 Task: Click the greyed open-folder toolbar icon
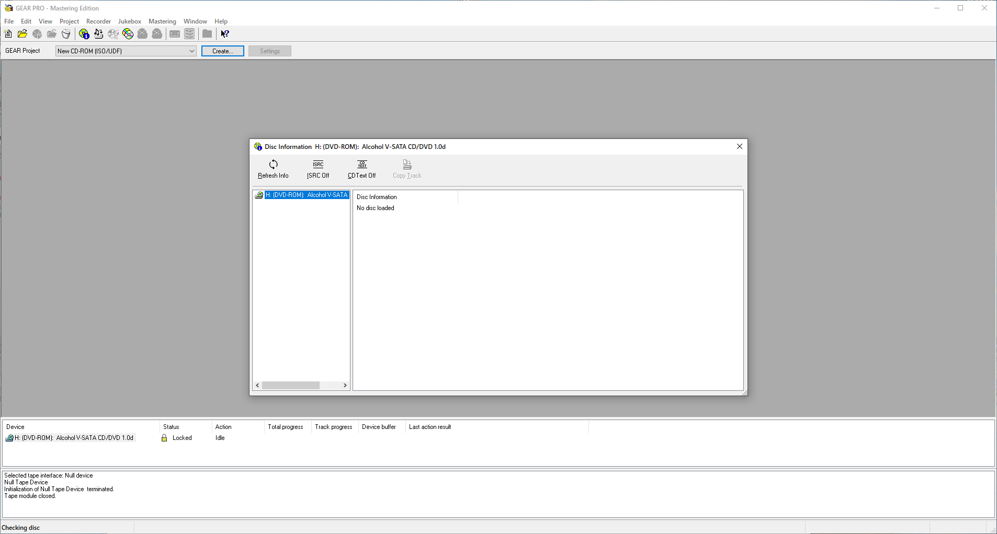(51, 34)
